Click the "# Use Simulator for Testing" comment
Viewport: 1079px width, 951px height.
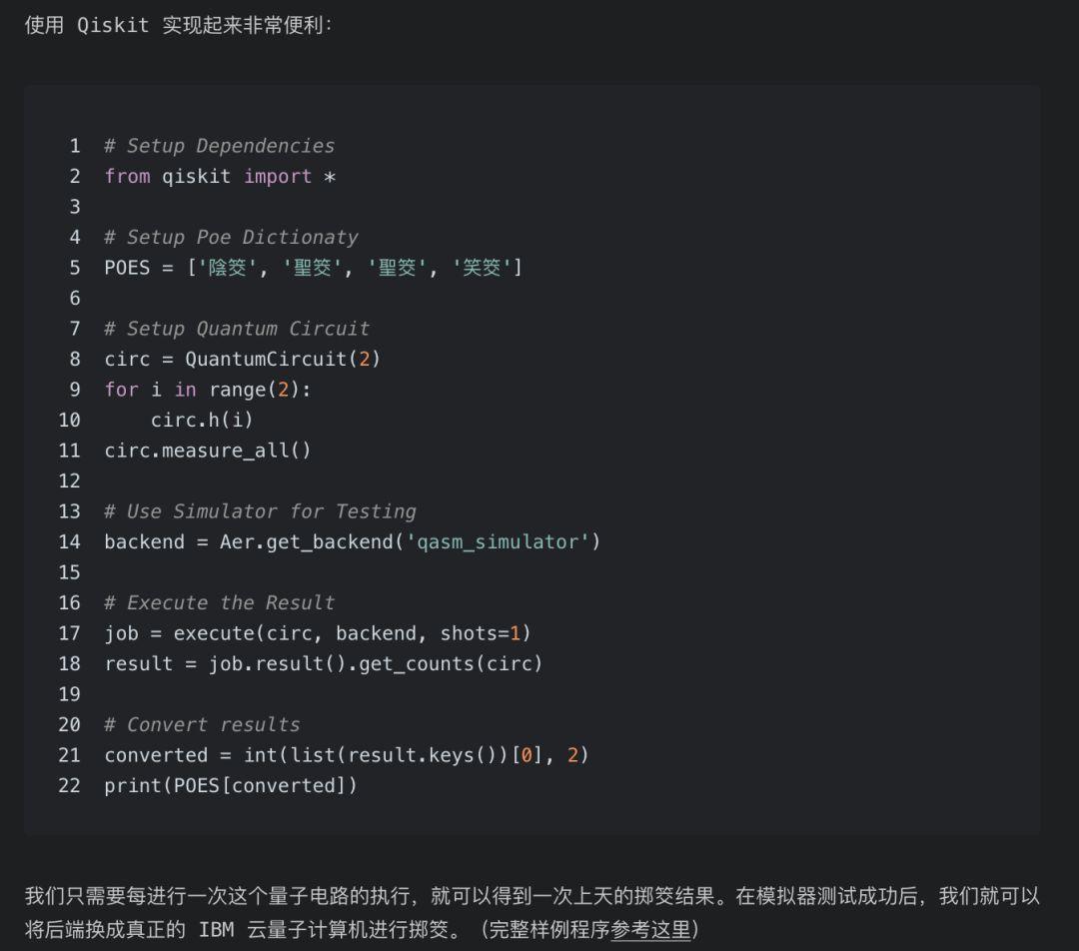pyautogui.click(x=260, y=511)
